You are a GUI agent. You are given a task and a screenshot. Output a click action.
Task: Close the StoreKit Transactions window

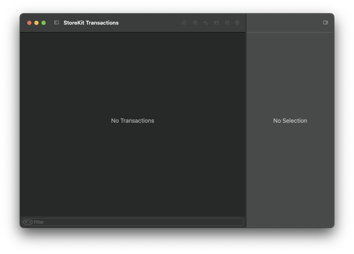click(29, 23)
